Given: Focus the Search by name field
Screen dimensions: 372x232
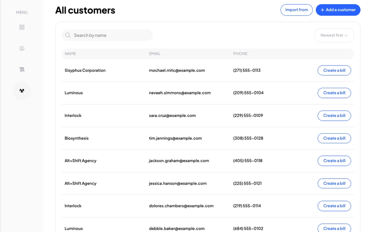Looking at the screenshot, I should pos(107,35).
